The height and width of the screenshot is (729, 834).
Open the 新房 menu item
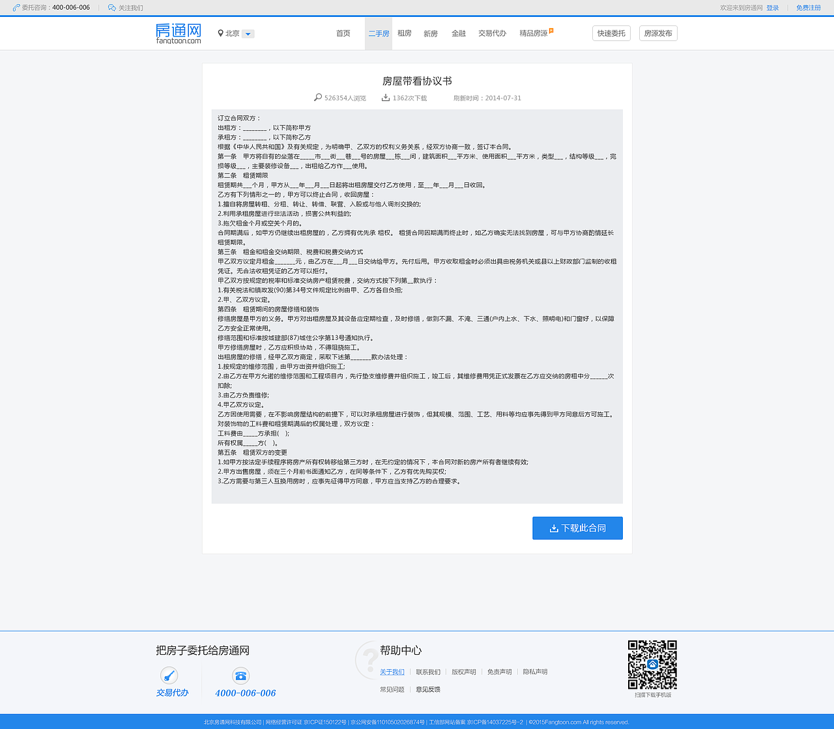click(x=431, y=33)
